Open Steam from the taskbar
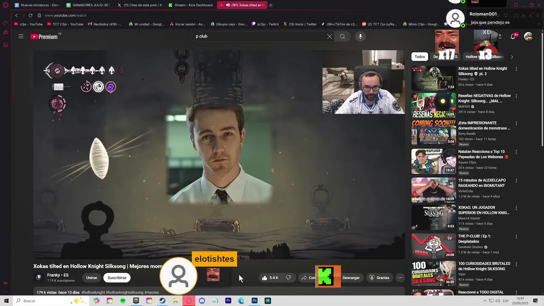Image resolution: width=544 pixels, height=306 pixels. pos(162,301)
